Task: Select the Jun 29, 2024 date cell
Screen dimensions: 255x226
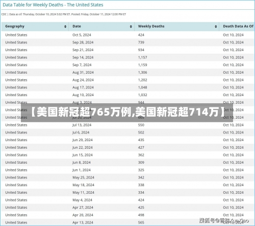Action: 83,140
